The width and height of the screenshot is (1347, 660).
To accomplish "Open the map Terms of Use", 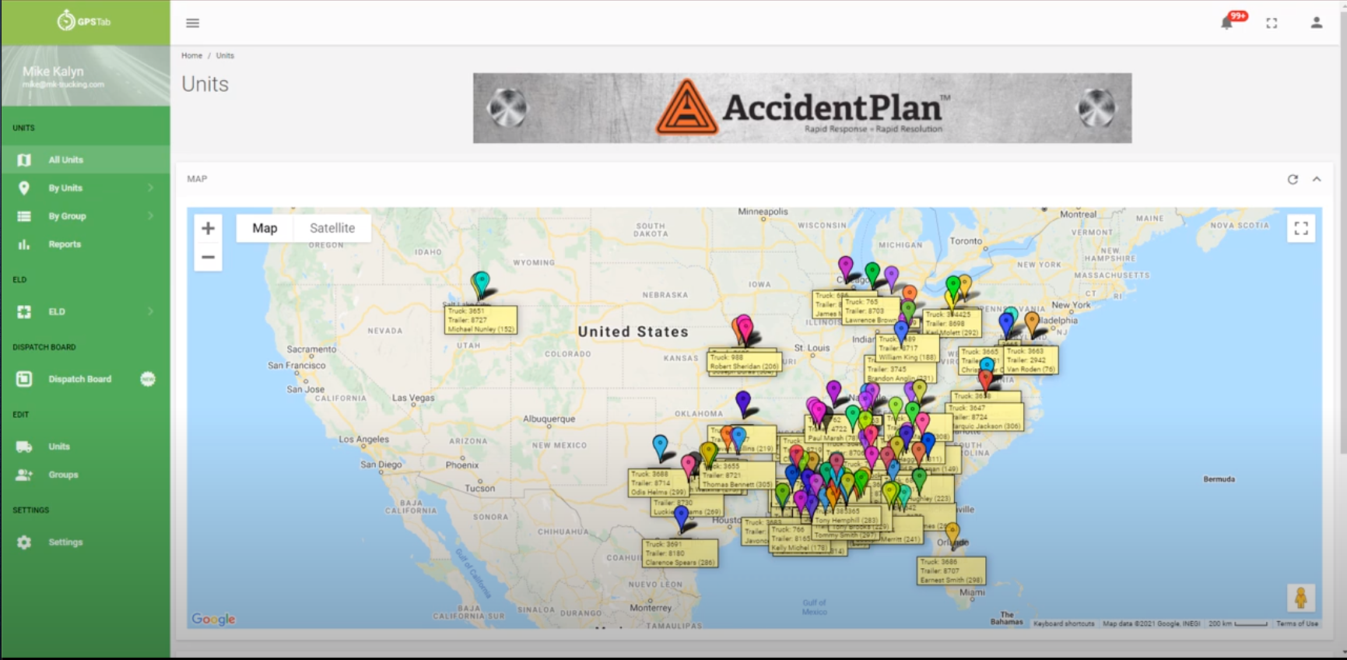I will (x=1297, y=623).
